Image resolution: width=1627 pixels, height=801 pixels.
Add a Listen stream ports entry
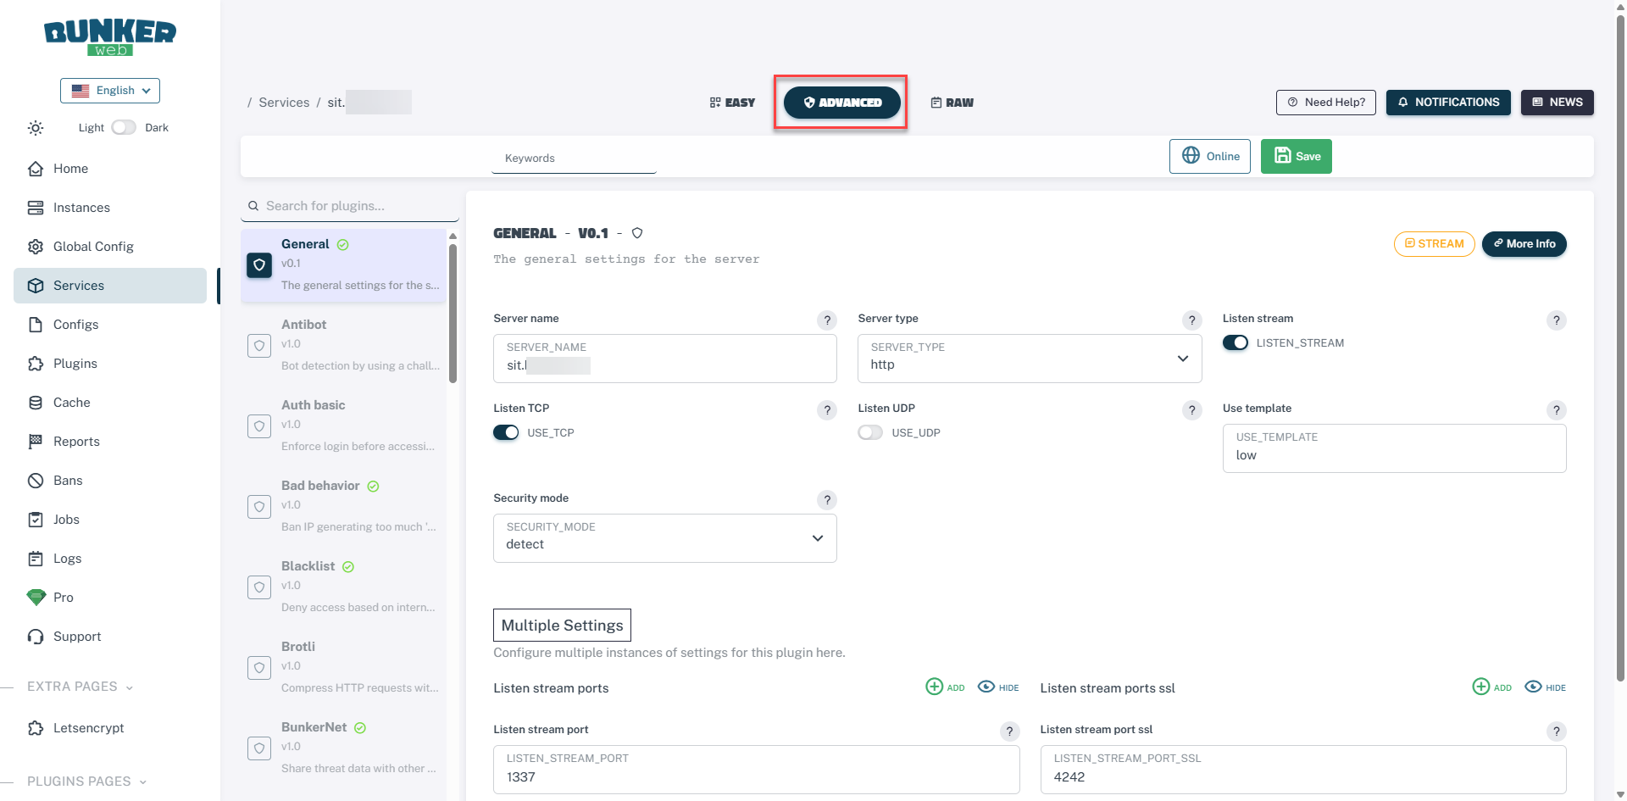[945, 687]
